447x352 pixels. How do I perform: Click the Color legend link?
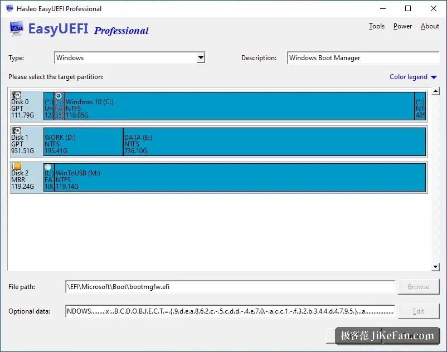click(408, 77)
